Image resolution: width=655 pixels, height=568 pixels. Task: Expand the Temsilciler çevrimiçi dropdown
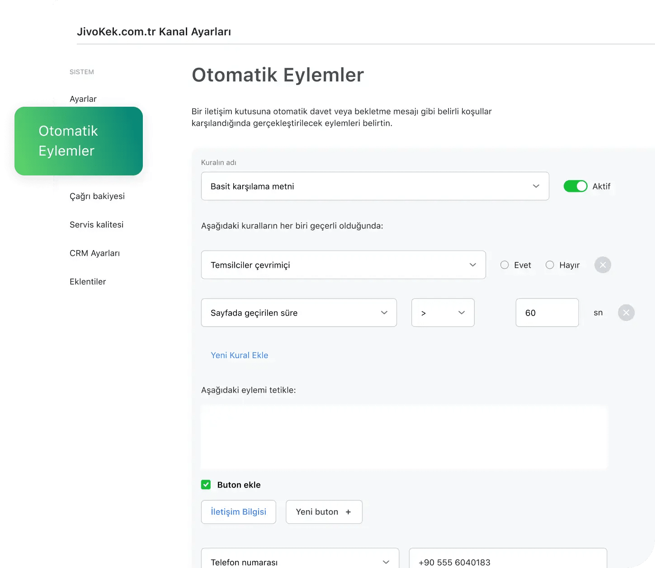pos(344,265)
